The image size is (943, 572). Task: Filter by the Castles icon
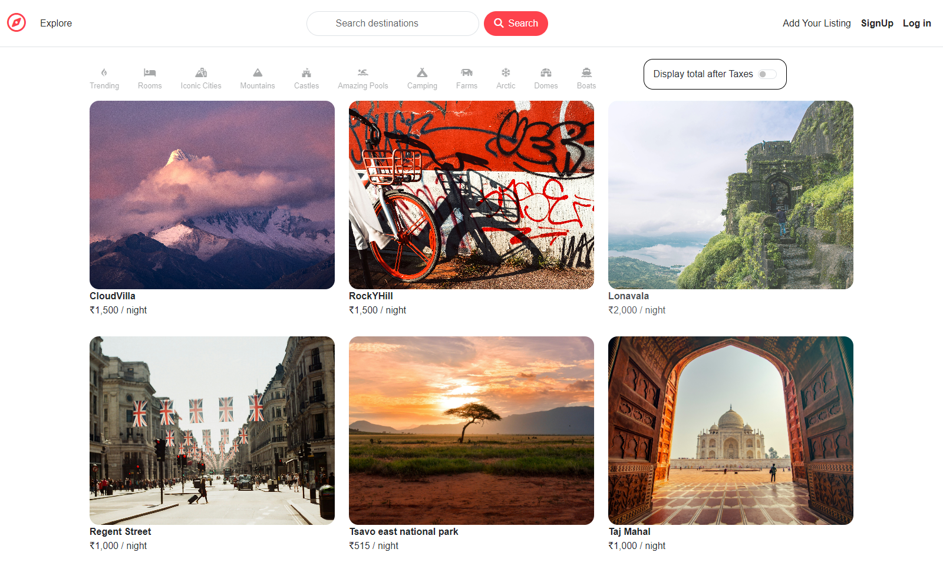306,72
